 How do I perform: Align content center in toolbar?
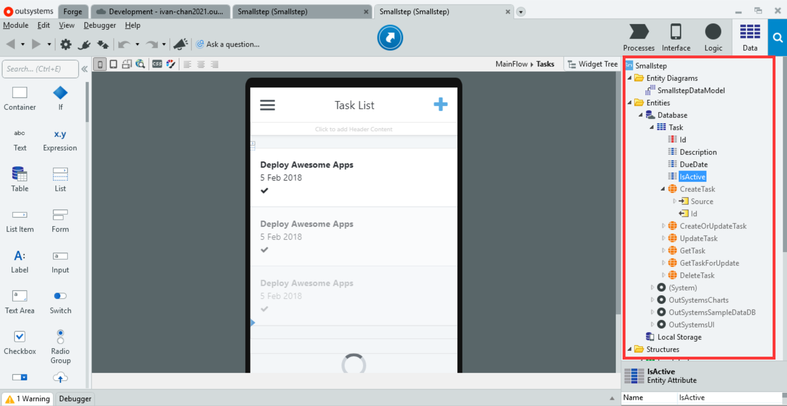tap(201, 64)
